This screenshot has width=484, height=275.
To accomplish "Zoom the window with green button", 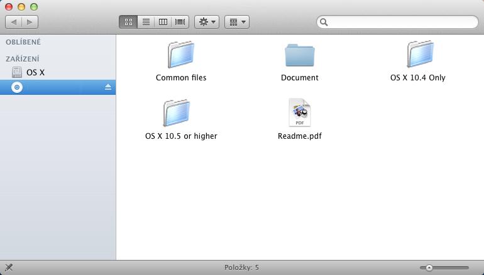I will click(x=34, y=7).
